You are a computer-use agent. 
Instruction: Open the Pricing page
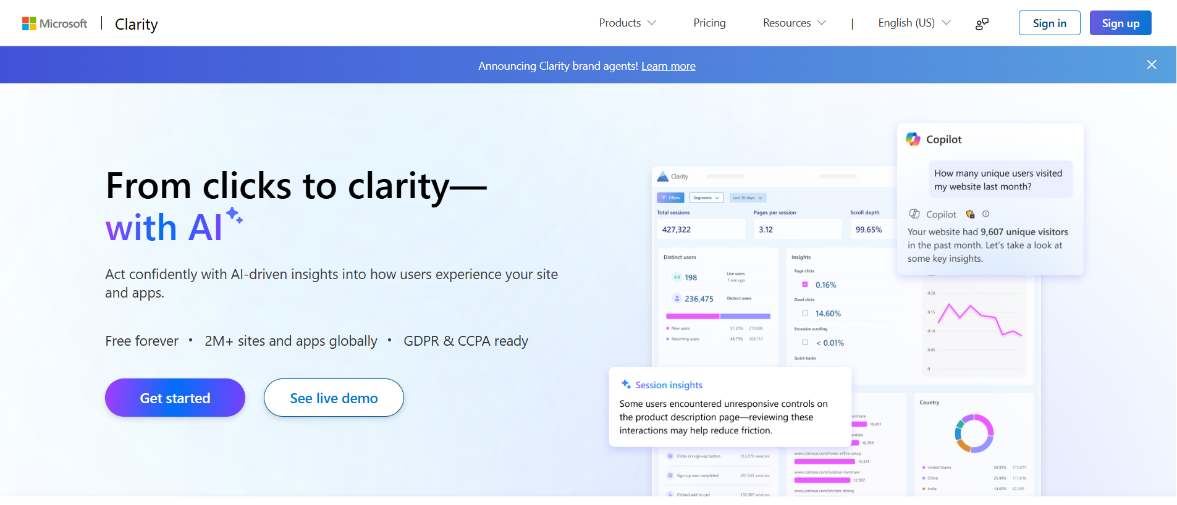click(709, 23)
